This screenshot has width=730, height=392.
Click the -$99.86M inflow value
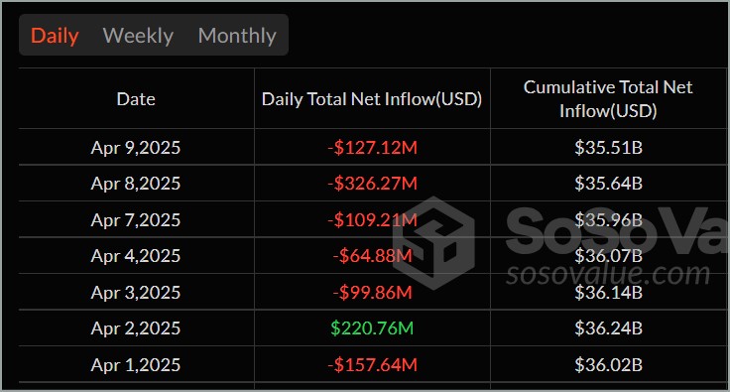click(372, 293)
